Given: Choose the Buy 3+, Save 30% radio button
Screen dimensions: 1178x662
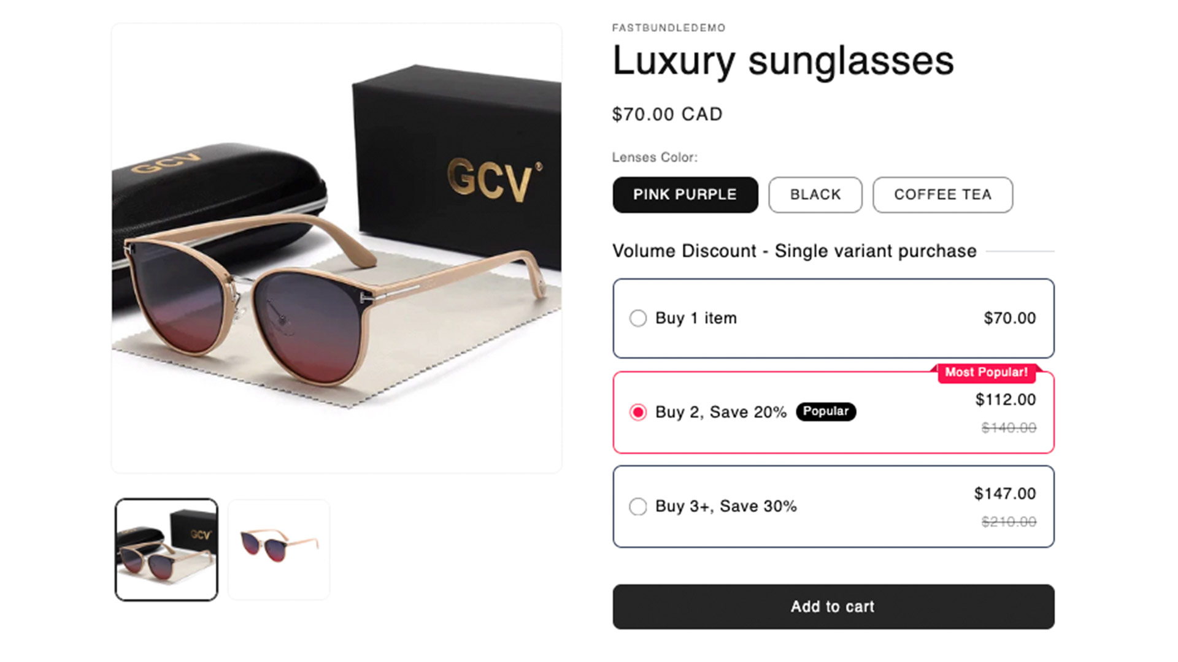Looking at the screenshot, I should pos(638,506).
